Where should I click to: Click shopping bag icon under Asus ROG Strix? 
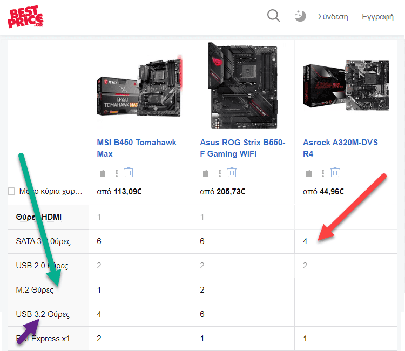click(206, 173)
